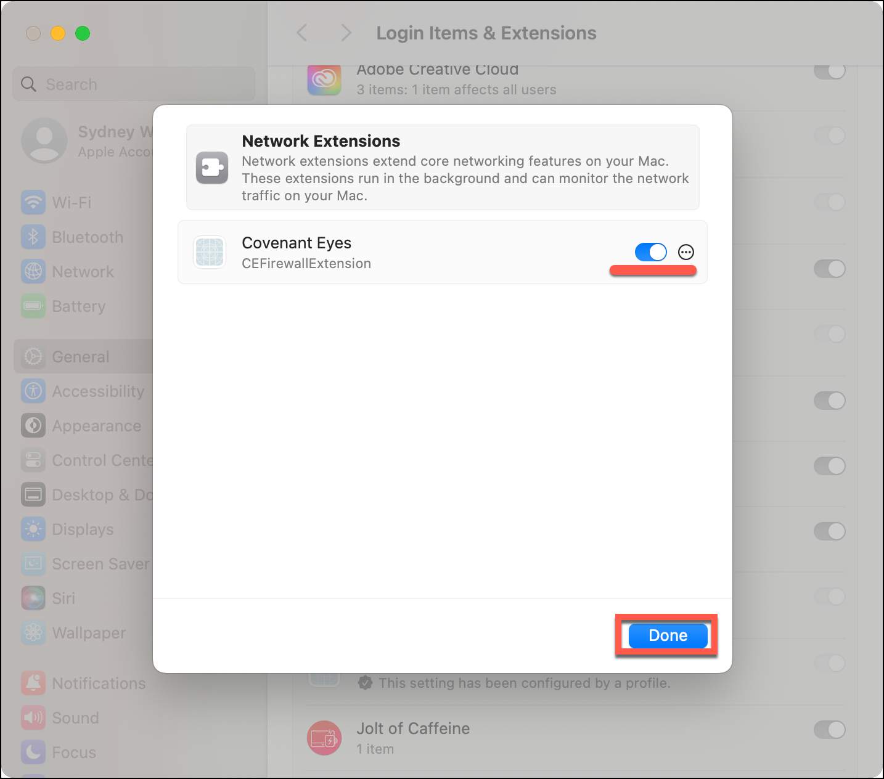884x779 pixels.
Task: Select the Sound label in sidebar
Action: click(75, 717)
